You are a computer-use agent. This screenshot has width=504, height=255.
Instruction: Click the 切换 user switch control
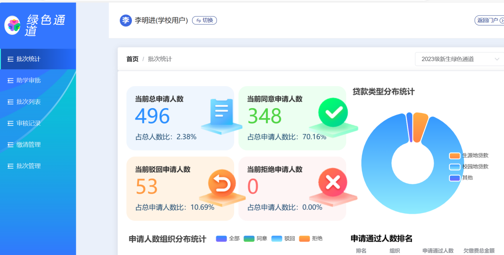(x=204, y=20)
